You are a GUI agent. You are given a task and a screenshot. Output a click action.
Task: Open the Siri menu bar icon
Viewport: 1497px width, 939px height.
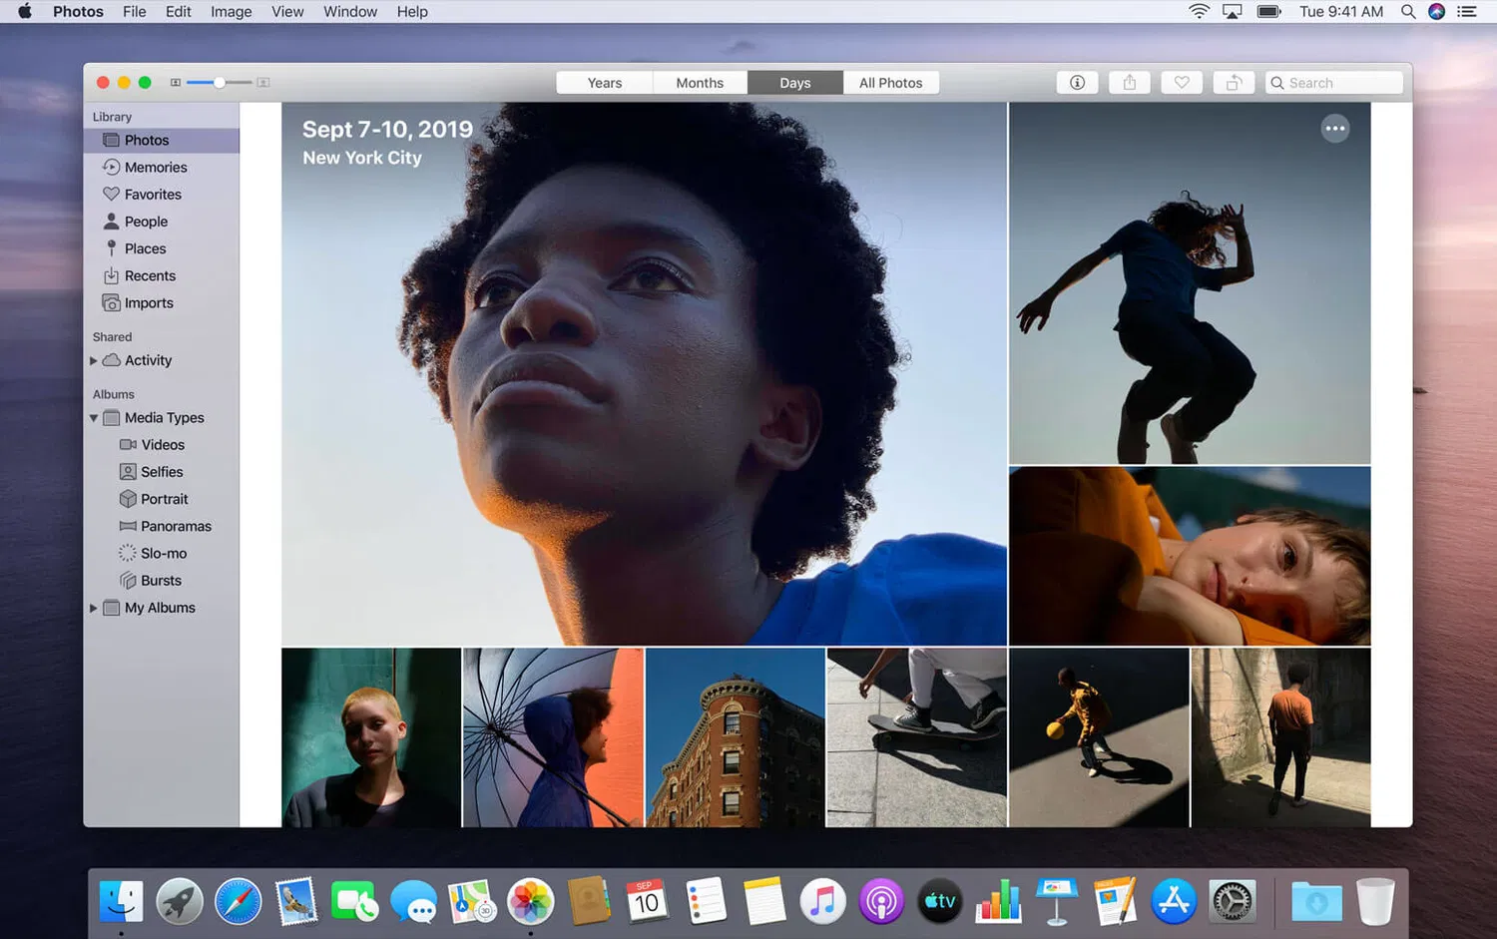point(1437,12)
